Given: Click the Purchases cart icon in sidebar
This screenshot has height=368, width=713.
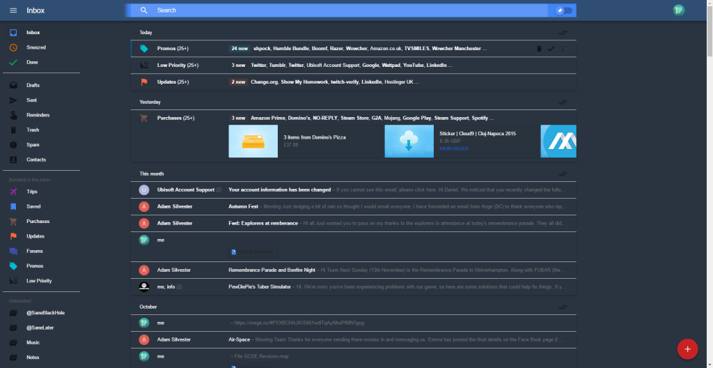Looking at the screenshot, I should point(13,222).
